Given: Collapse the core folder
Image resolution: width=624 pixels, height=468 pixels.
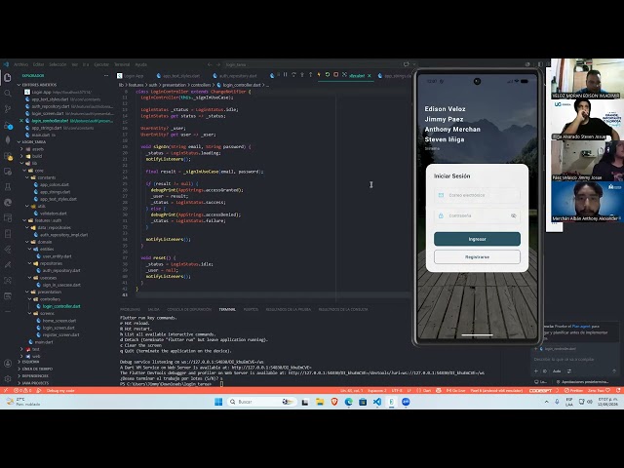Looking at the screenshot, I should pyautogui.click(x=39, y=171).
